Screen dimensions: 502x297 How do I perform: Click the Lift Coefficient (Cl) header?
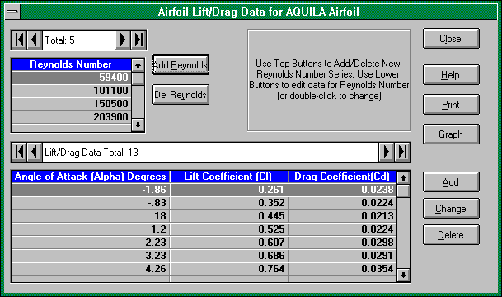point(229,177)
